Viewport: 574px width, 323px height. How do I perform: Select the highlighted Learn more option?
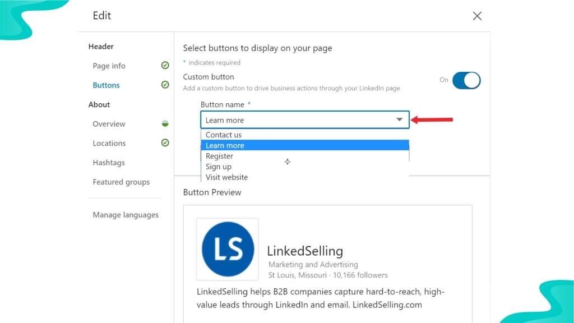point(304,145)
